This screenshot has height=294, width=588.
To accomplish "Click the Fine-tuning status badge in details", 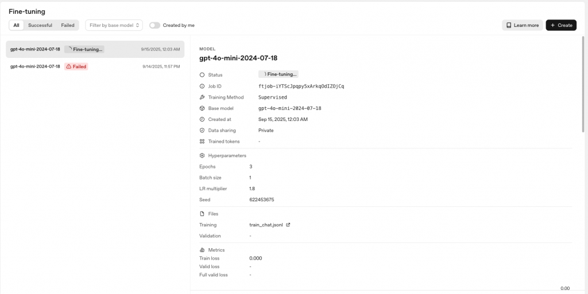I will [278, 75].
